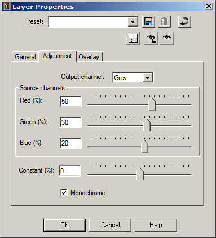
Task: Save the preset with the floppy disk icon
Action: pos(148,21)
